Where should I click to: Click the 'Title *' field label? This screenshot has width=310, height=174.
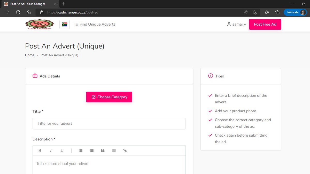tap(38, 111)
